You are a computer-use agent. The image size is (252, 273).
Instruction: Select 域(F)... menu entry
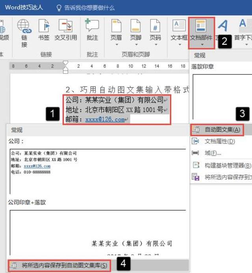pyautogui.click(x=221, y=153)
